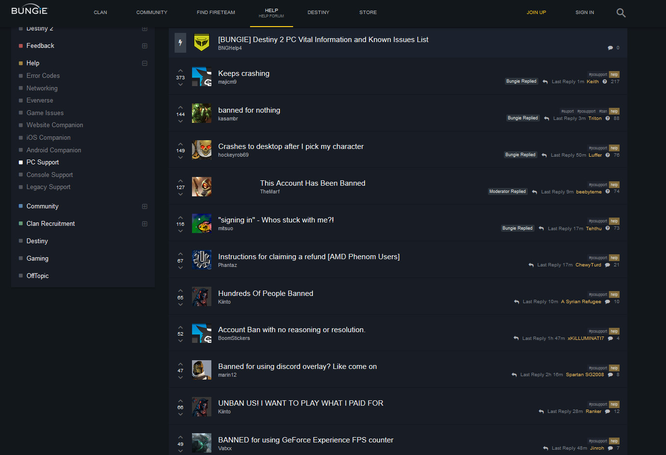Click kasambr's avatar on "banned for nothing"
Screen dimensions: 666x455
tap(202, 113)
